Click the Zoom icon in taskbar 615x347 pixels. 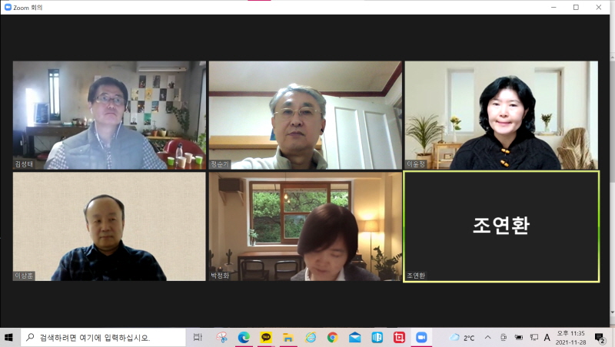pyautogui.click(x=421, y=337)
